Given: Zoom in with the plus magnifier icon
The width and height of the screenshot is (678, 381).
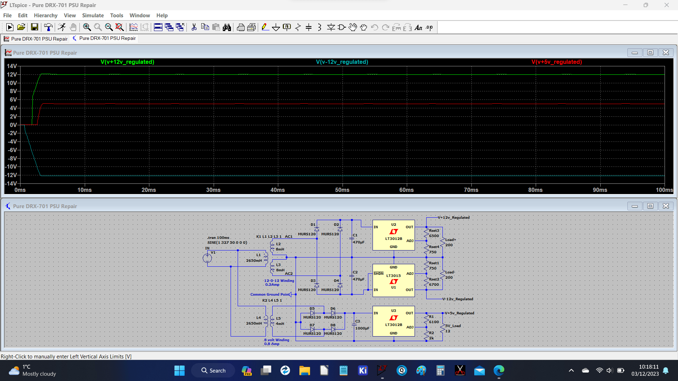Looking at the screenshot, I should tap(87, 27).
